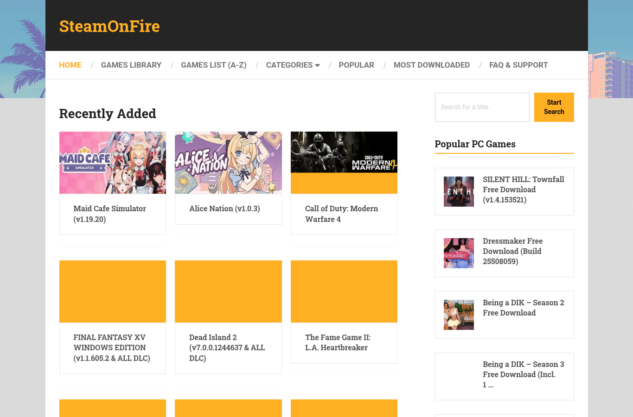Screen dimensions: 633x417
Task: Click the SILENT HILL: Townfall small thumbnail
Action: [x=459, y=191]
